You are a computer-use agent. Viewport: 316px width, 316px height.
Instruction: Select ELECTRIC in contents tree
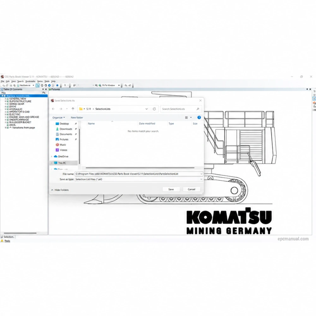click(15, 114)
